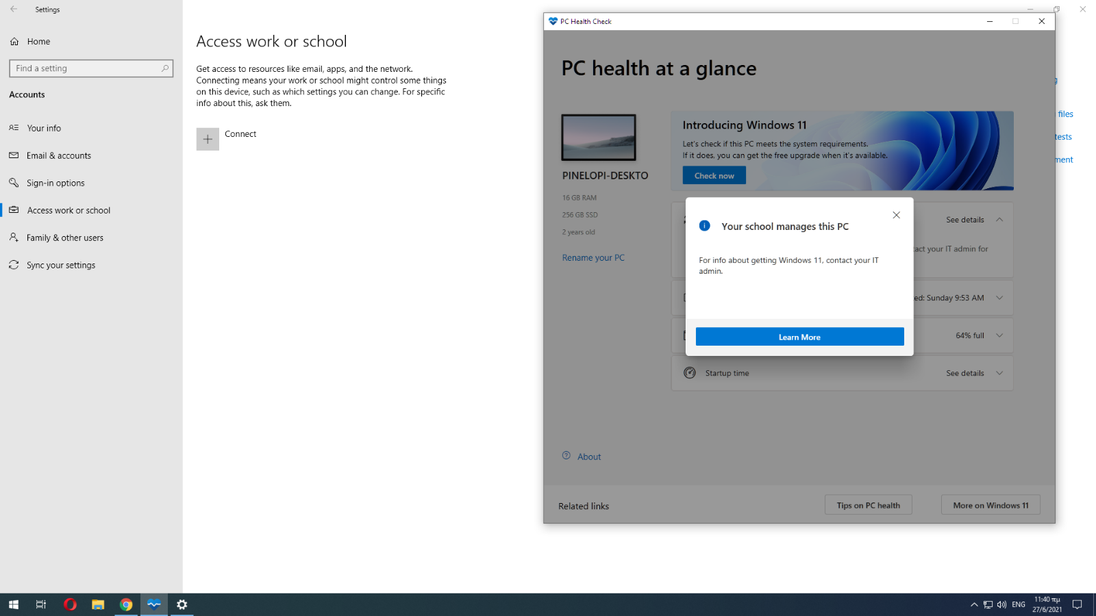The height and width of the screenshot is (616, 1096).
Task: Click the Family & other users icon
Action: point(14,238)
